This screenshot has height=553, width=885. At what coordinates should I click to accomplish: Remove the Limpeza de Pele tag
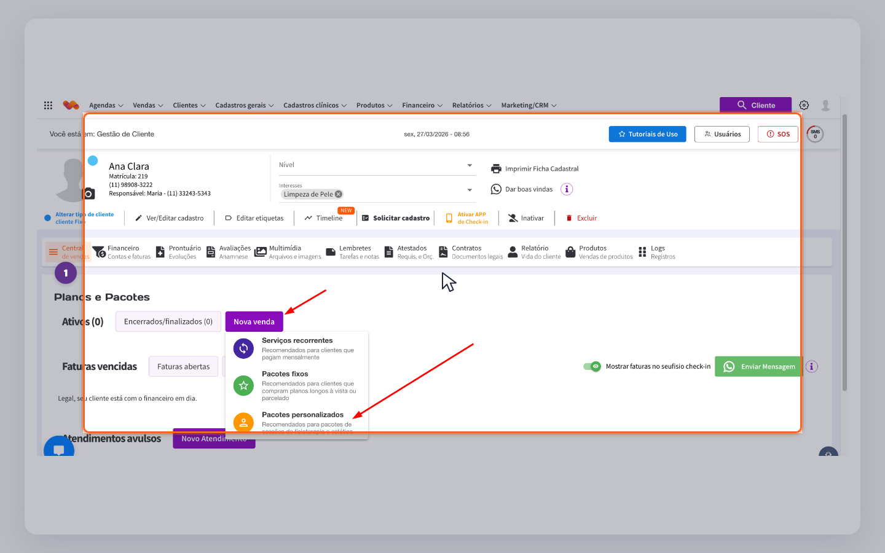(338, 194)
